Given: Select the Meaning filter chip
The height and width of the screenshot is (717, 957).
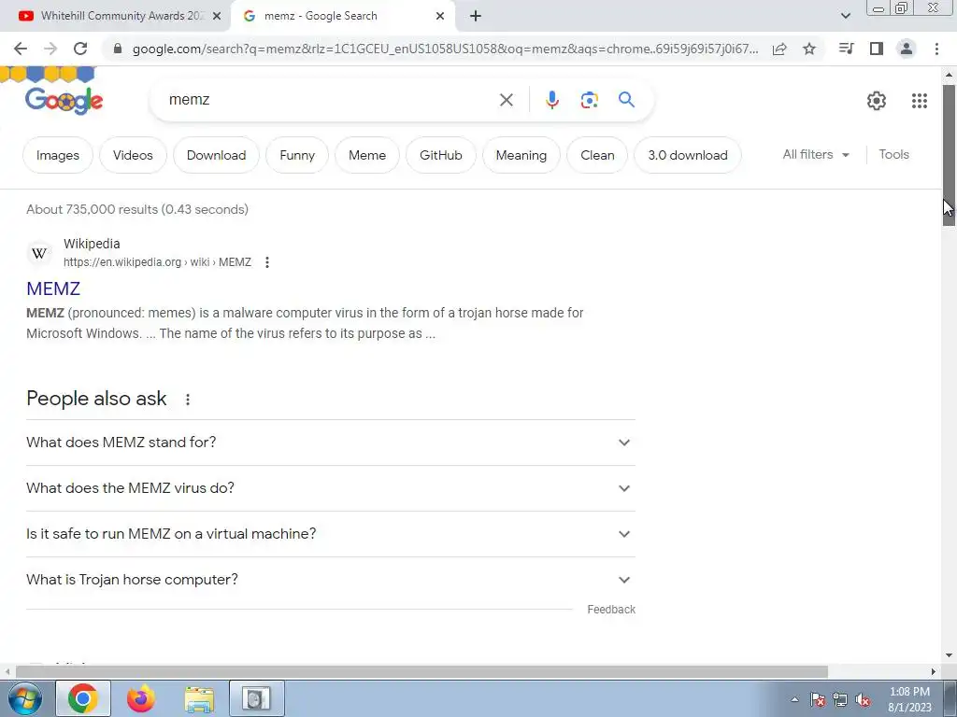Looking at the screenshot, I should click(x=521, y=155).
